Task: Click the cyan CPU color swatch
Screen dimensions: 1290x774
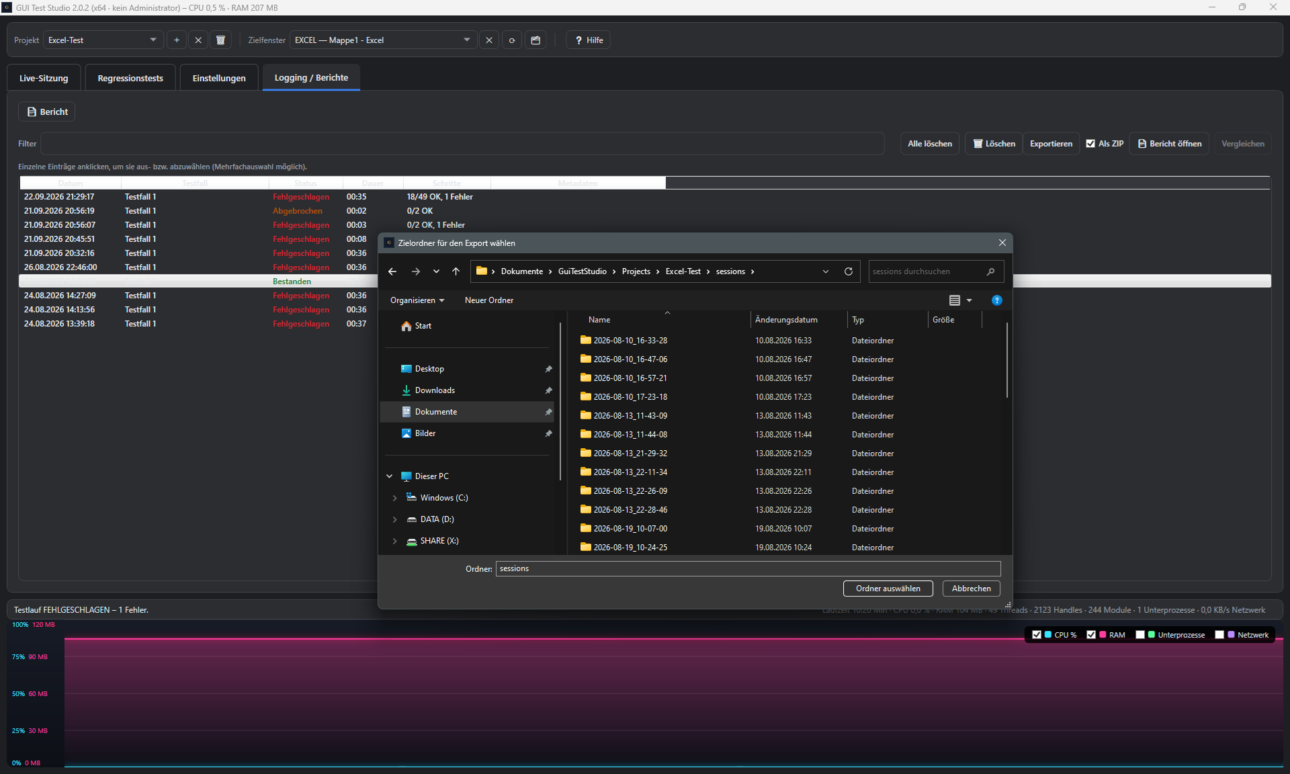Action: (1048, 635)
